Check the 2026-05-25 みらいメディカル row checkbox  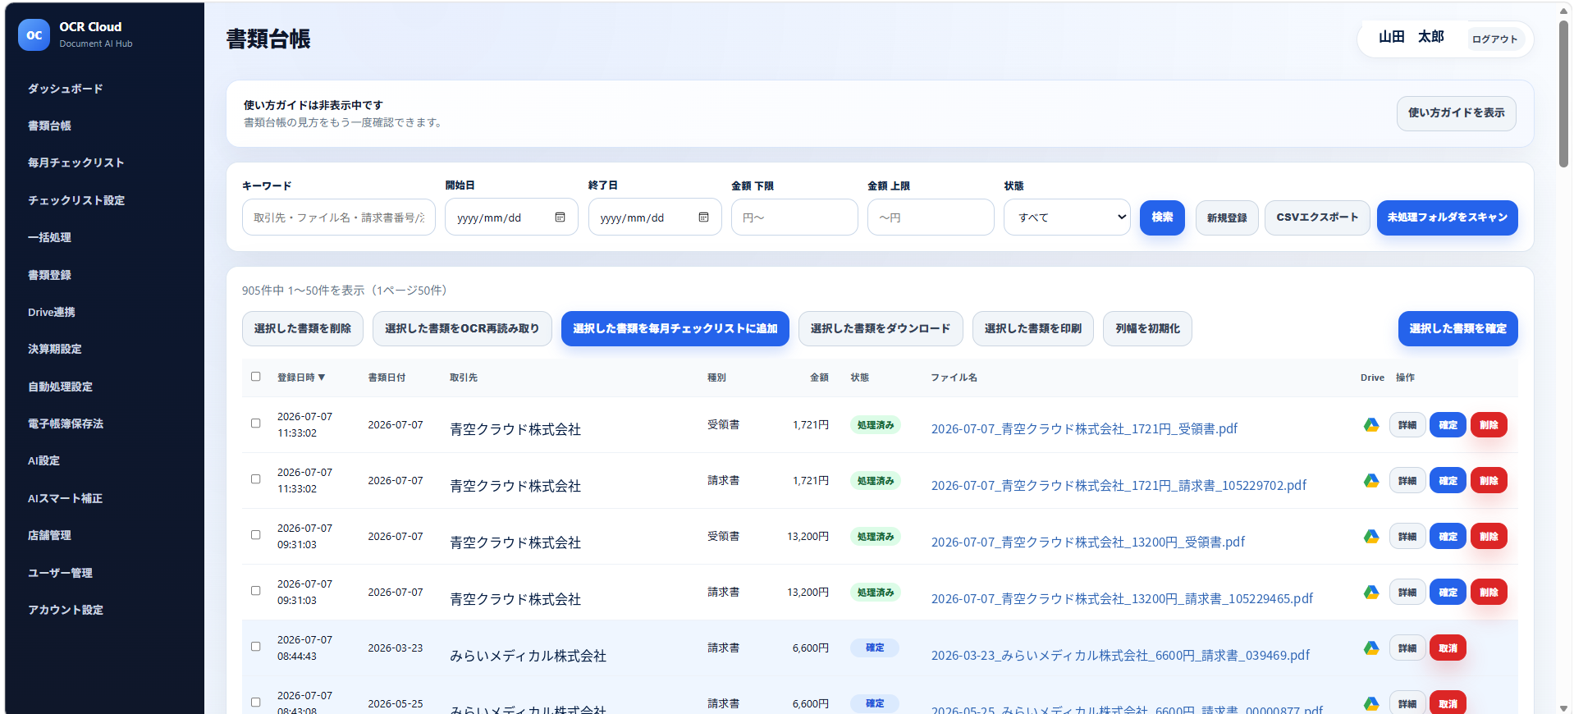tap(256, 703)
